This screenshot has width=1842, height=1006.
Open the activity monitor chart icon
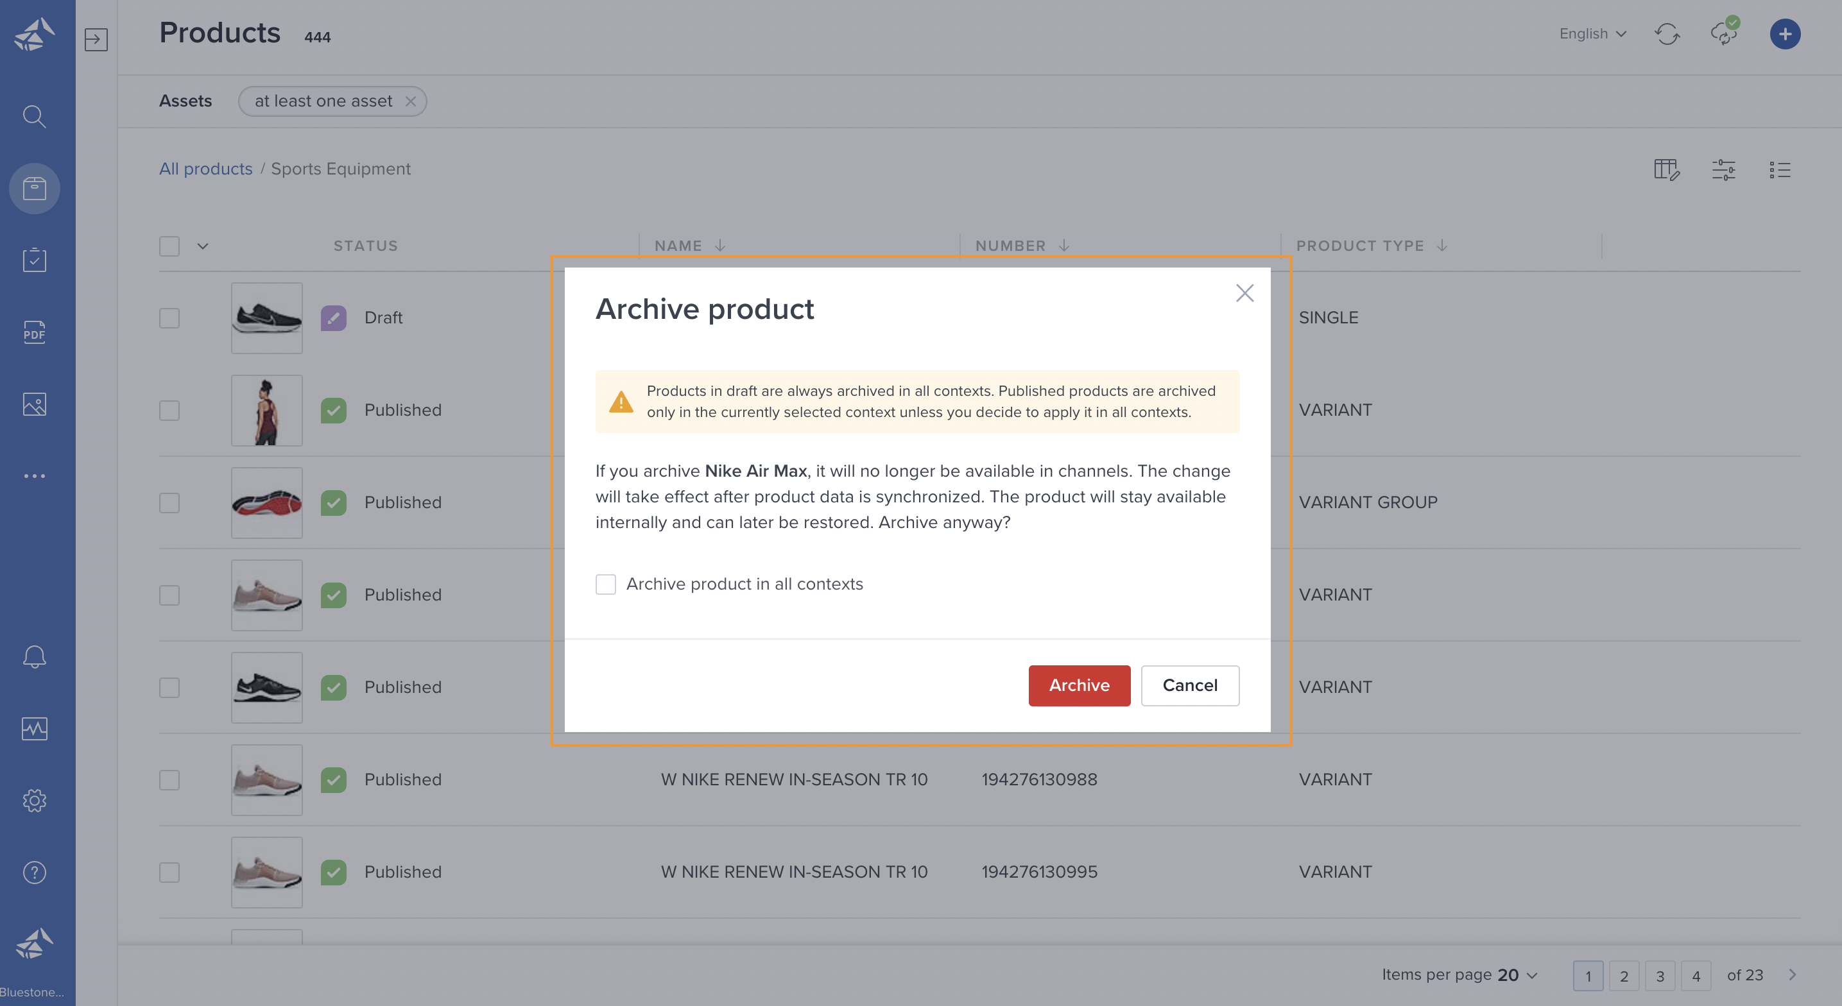tap(34, 729)
